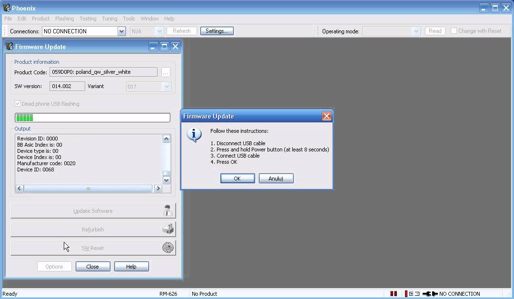
Task: Browse product code with the ... button
Action: [x=166, y=72]
